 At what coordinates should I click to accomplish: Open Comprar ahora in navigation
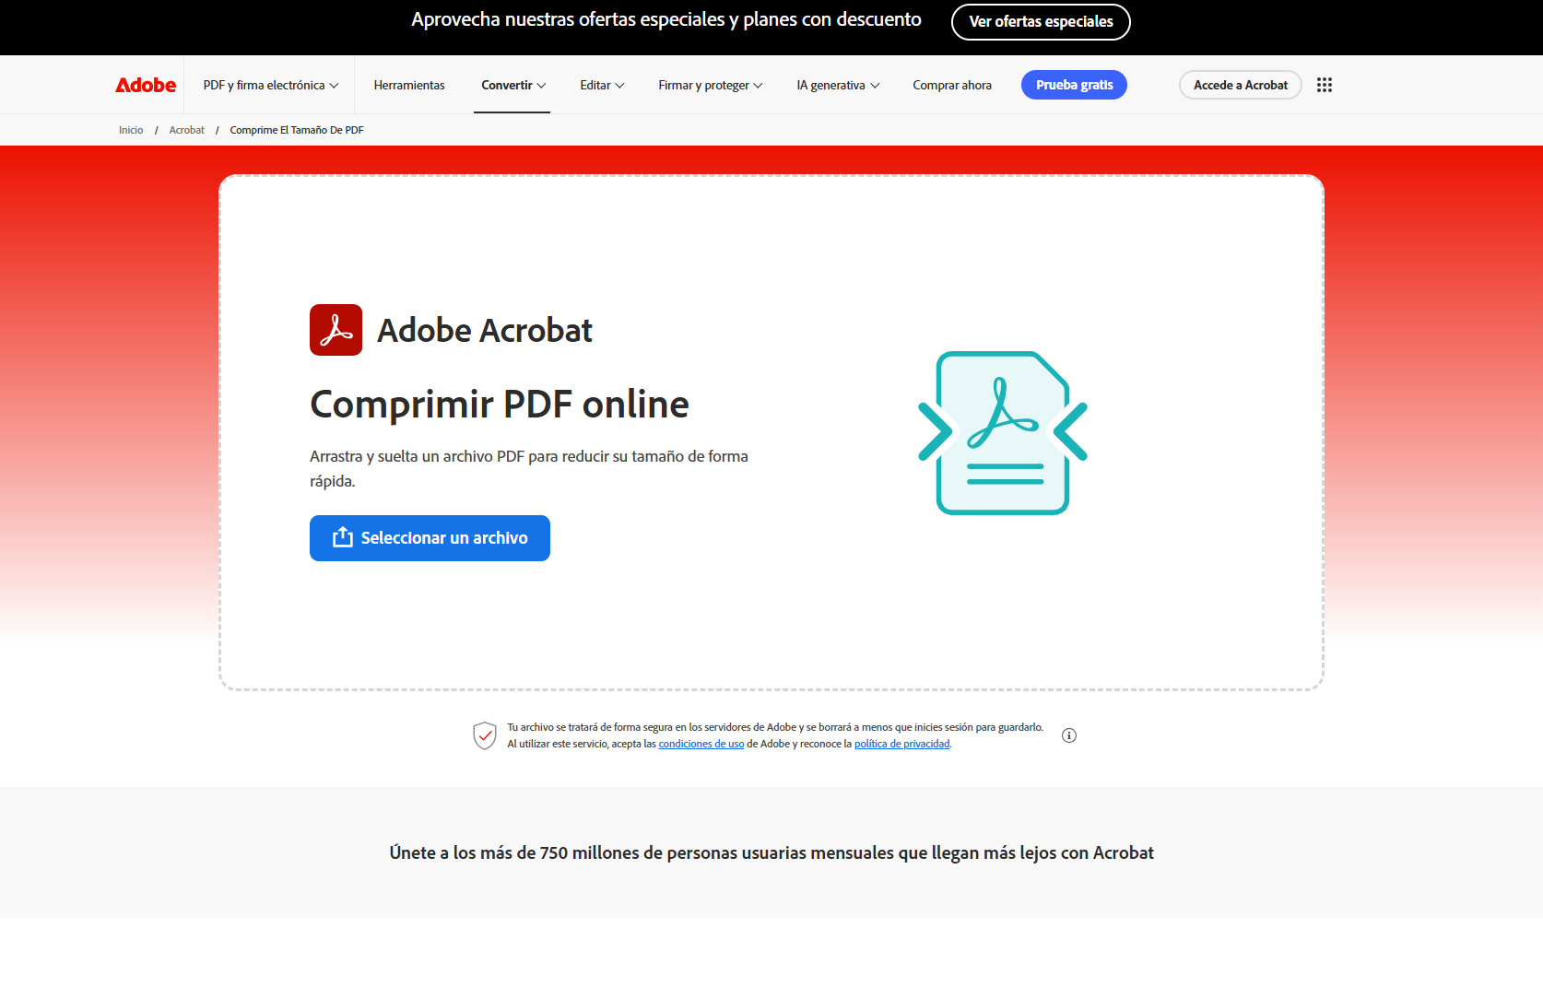pyautogui.click(x=952, y=85)
